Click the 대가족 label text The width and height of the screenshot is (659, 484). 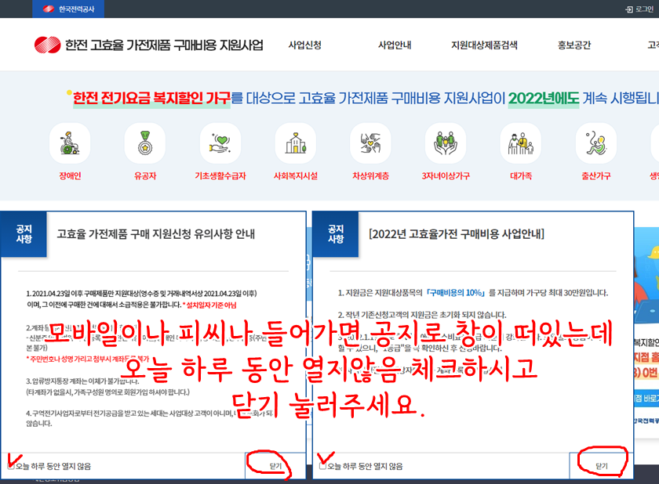click(x=521, y=175)
